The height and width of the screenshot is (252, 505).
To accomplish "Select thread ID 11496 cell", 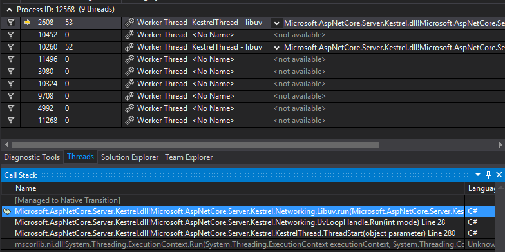I will pos(49,59).
